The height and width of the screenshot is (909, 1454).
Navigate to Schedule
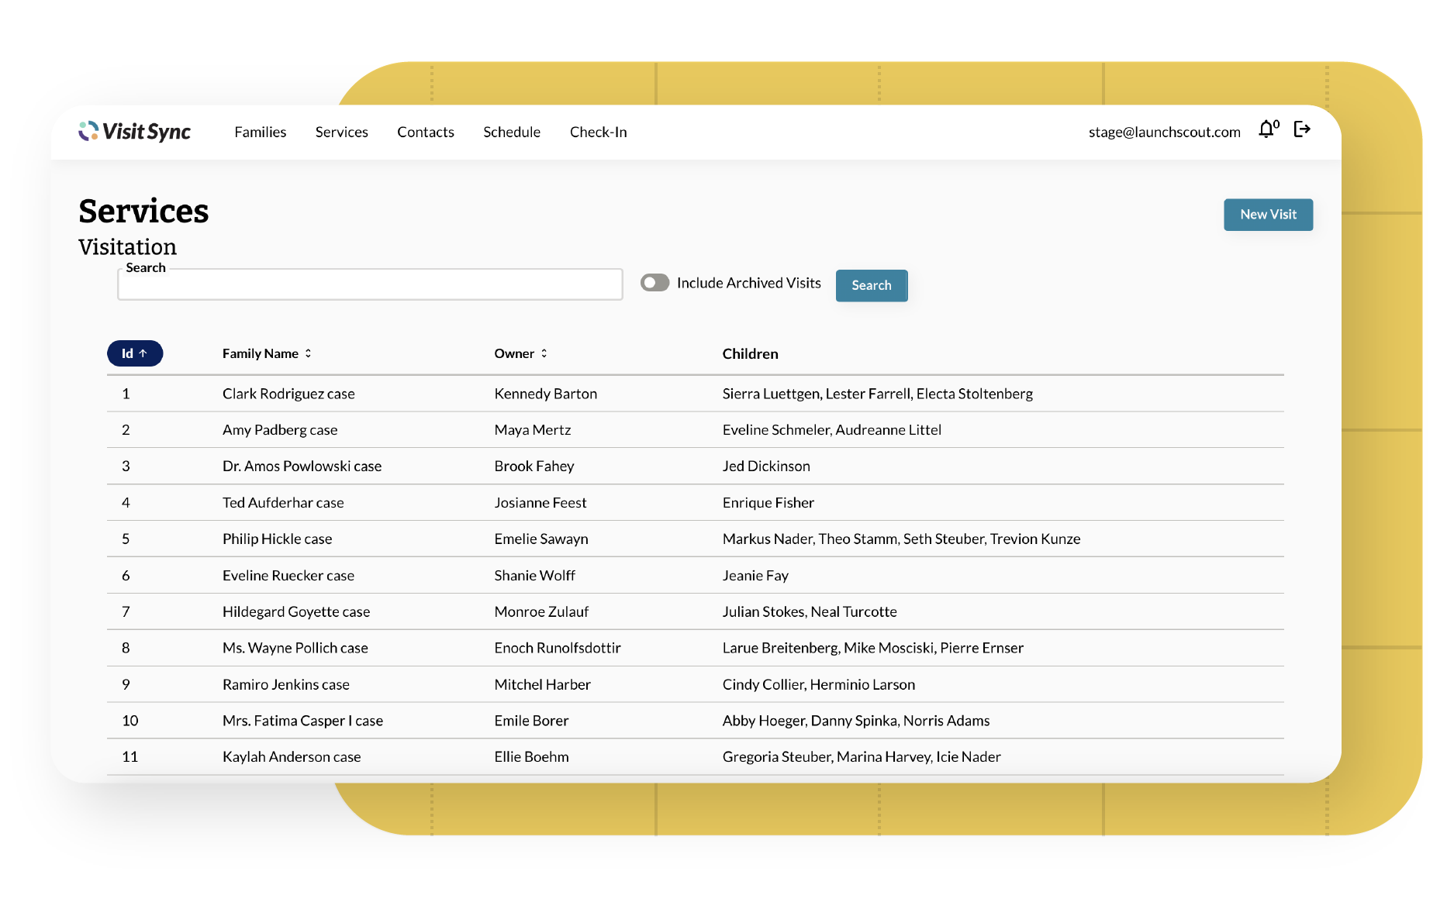511,133
